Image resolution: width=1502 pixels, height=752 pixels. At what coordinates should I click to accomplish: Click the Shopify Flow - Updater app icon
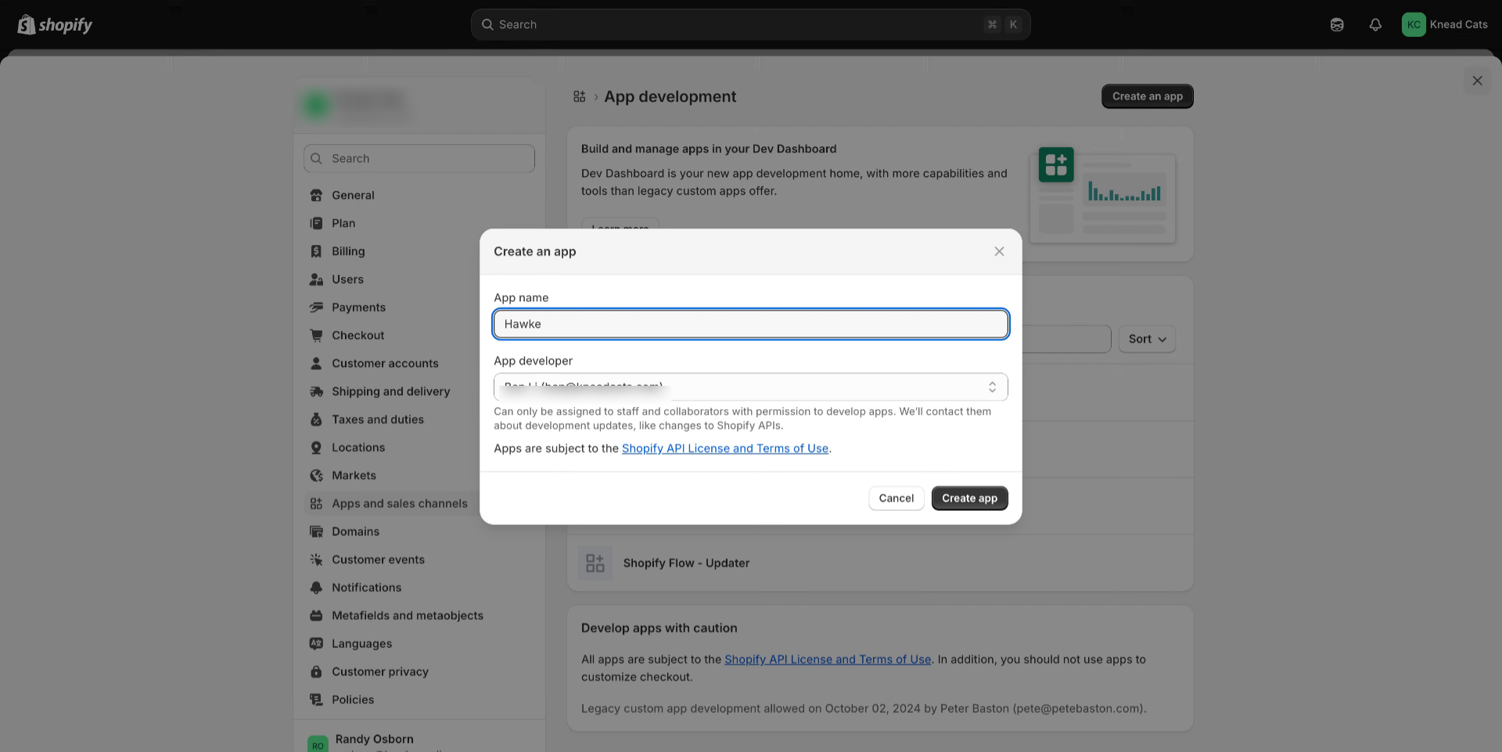(x=595, y=563)
